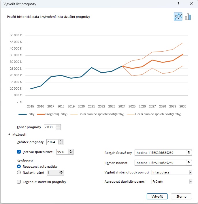The height and width of the screenshot is (204, 198).
Task: Select Rozpoznat automaticky seasonality option
Action: pyautogui.click(x=19, y=166)
